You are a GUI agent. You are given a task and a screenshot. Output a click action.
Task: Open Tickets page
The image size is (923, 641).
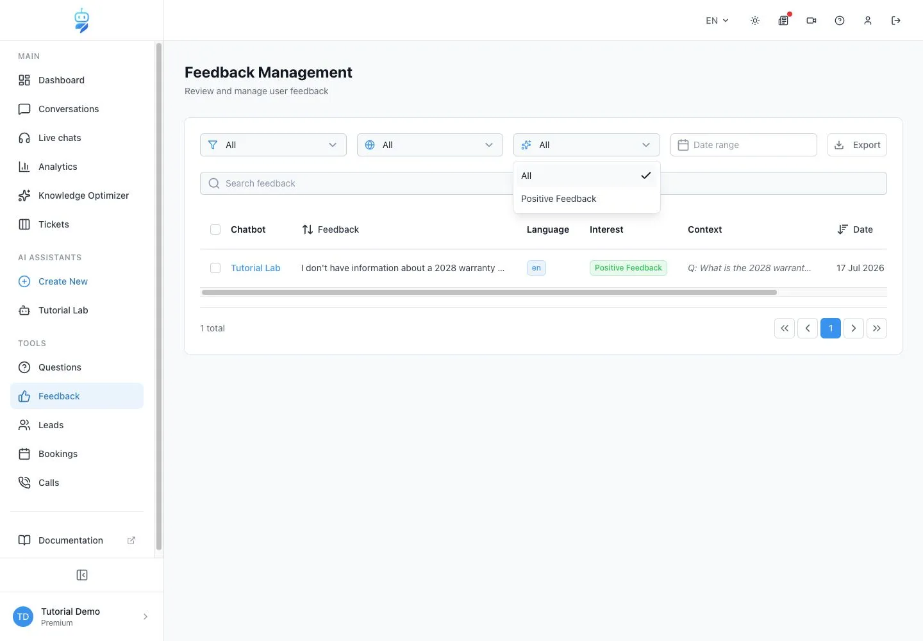pos(77,224)
